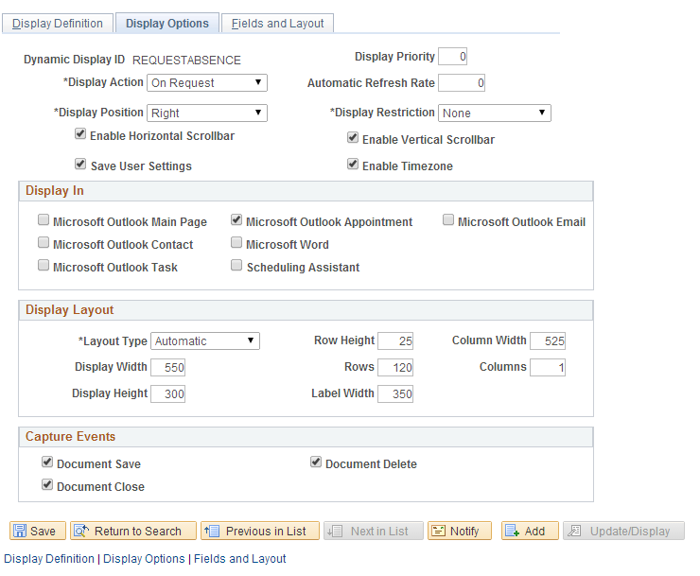Image resolution: width=700 pixels, height=576 pixels.
Task: Go to Previous in List
Action: (260, 531)
